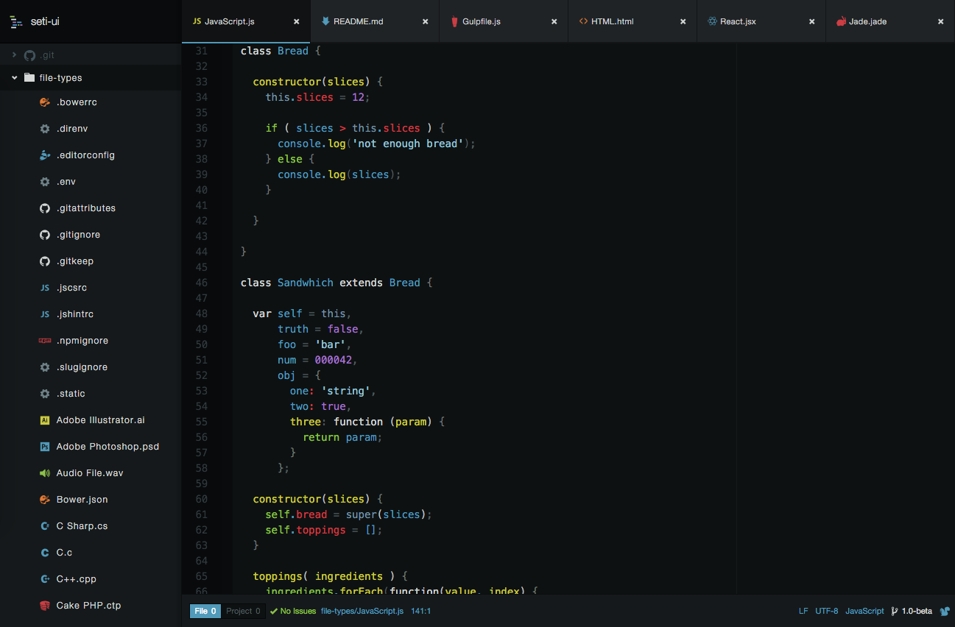Screen dimensions: 955x627
Task: Click the squirrel update icon in status bar
Action: tap(945, 611)
